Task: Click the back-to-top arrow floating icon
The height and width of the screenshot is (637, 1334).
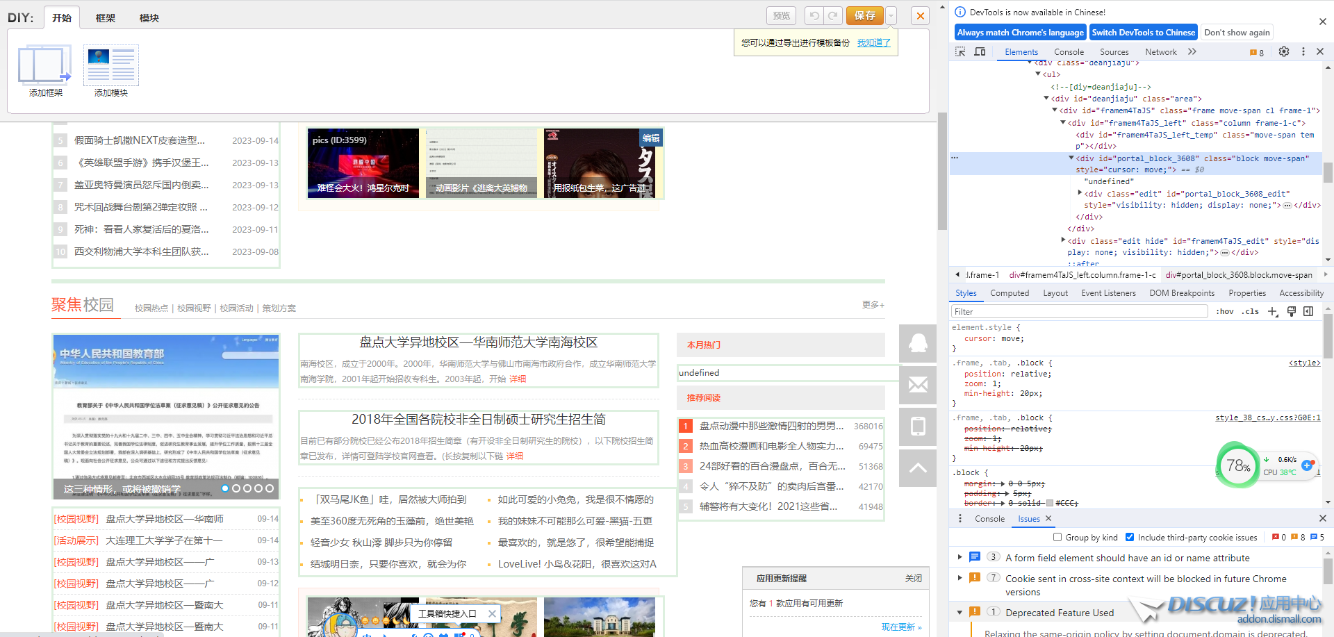Action: (x=918, y=468)
